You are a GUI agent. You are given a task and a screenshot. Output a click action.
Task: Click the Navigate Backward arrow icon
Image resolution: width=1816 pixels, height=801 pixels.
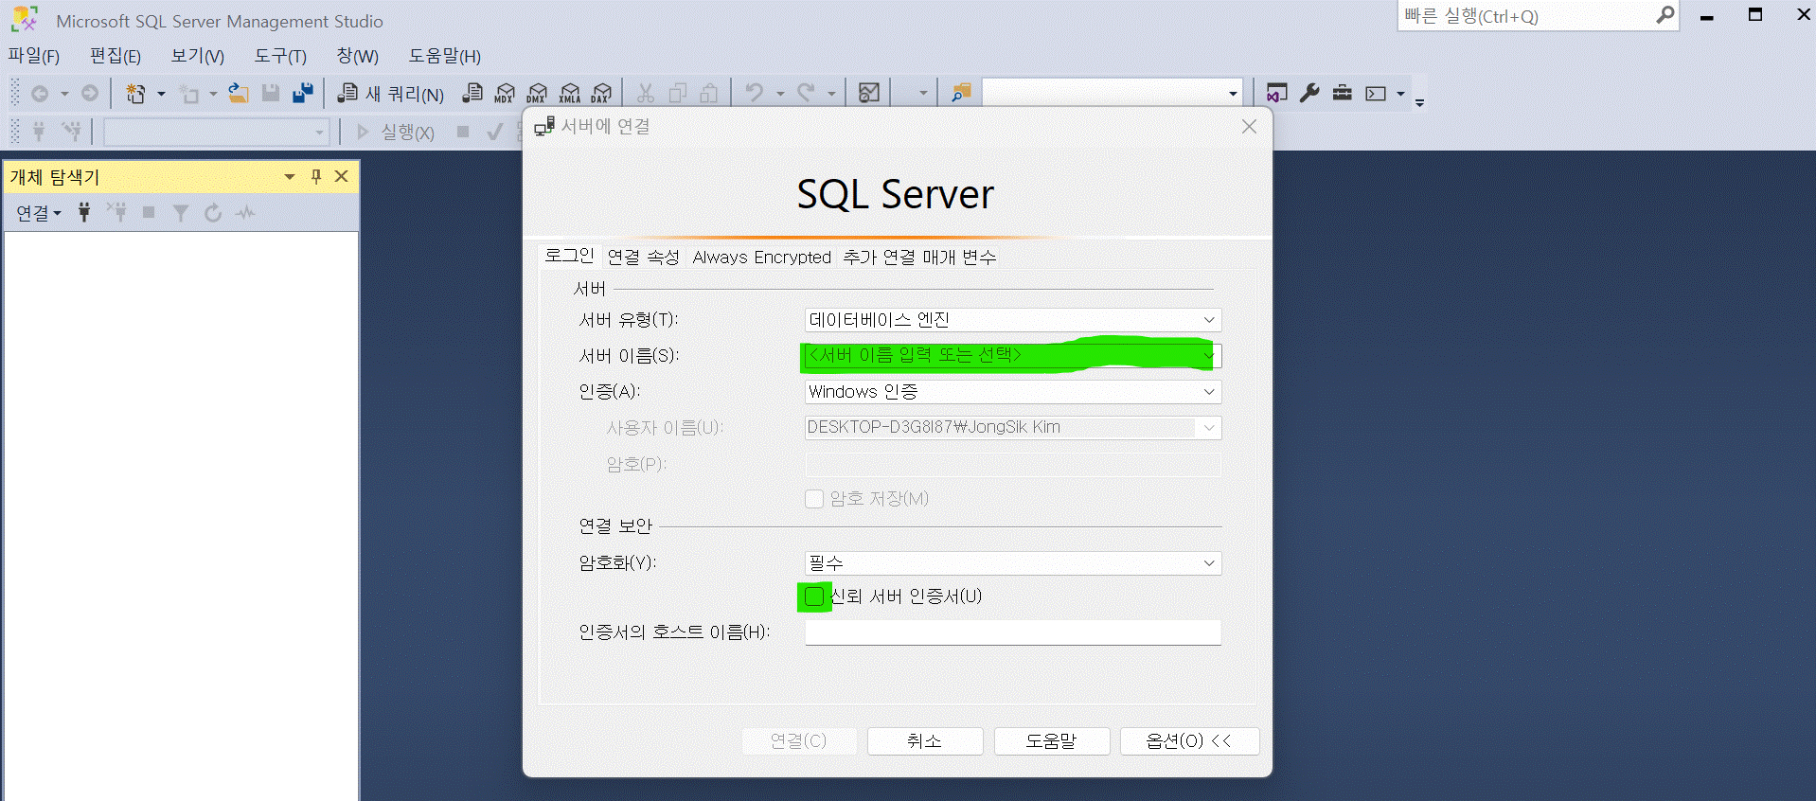[x=40, y=93]
